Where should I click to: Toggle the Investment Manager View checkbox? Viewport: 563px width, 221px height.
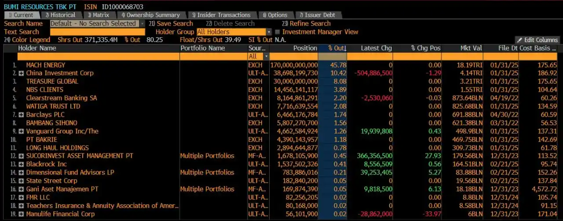tap(277, 32)
